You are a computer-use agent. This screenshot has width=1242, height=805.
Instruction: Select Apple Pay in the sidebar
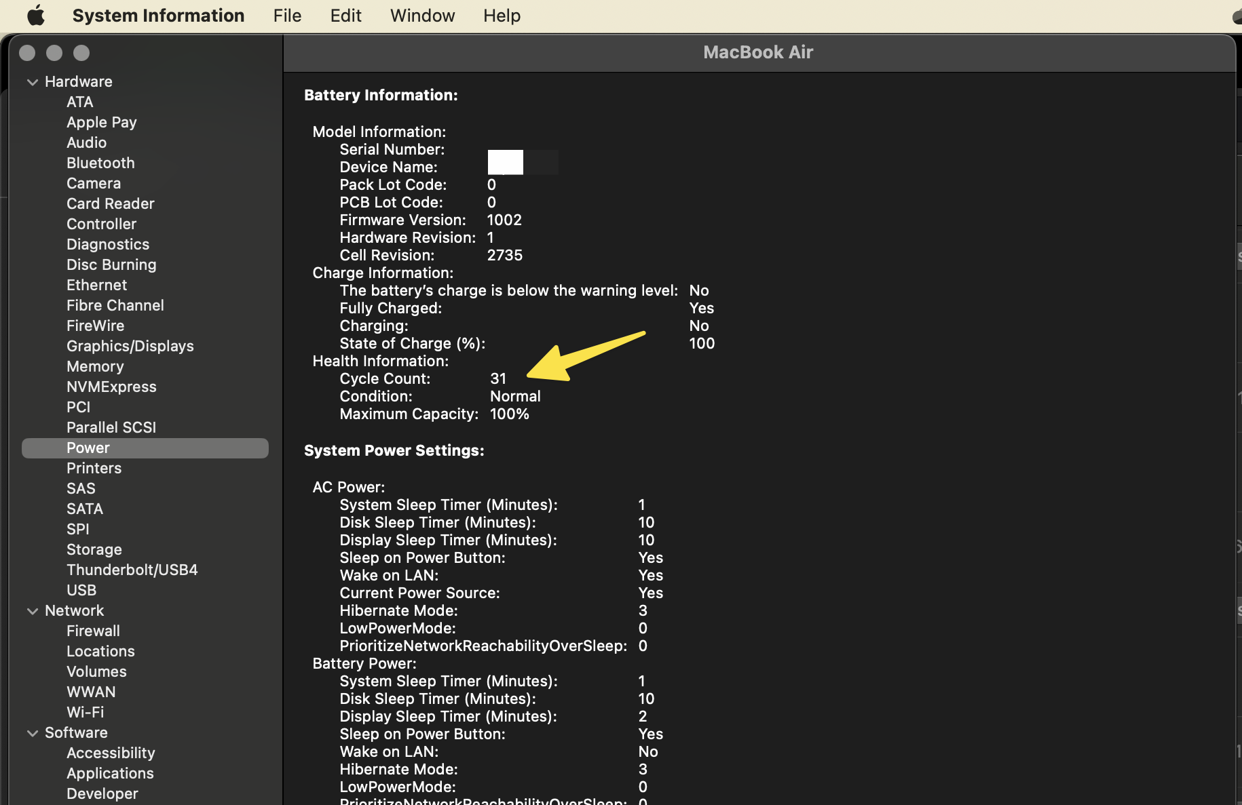[102, 122]
